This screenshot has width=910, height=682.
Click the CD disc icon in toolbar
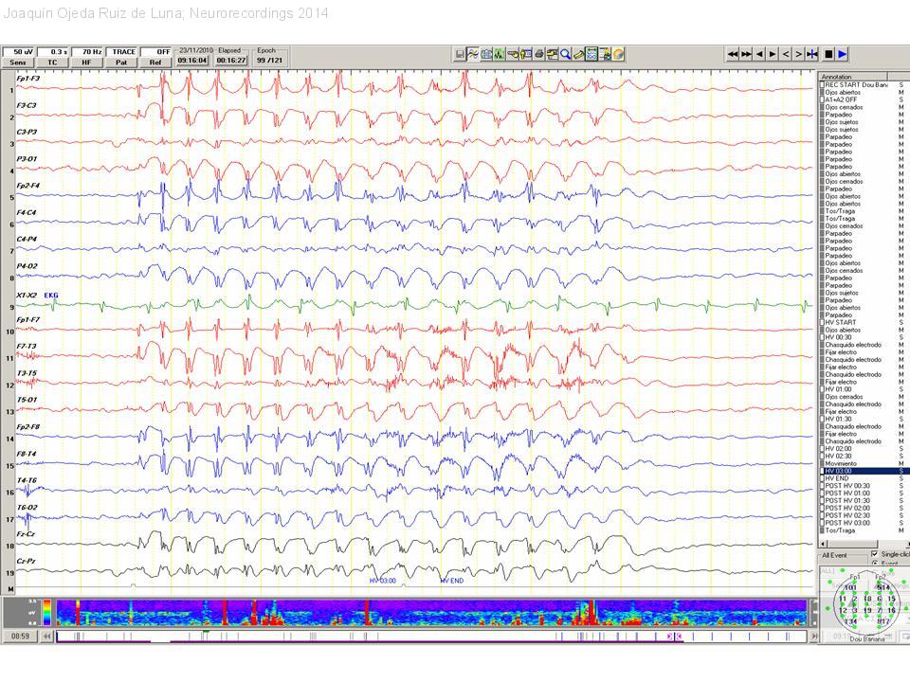[618, 55]
